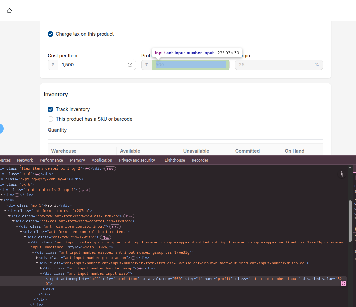Screen dimensions: 356x307
Task: Collapse the ant-form-item css-1r287do node
Action: [x=5, y=211]
